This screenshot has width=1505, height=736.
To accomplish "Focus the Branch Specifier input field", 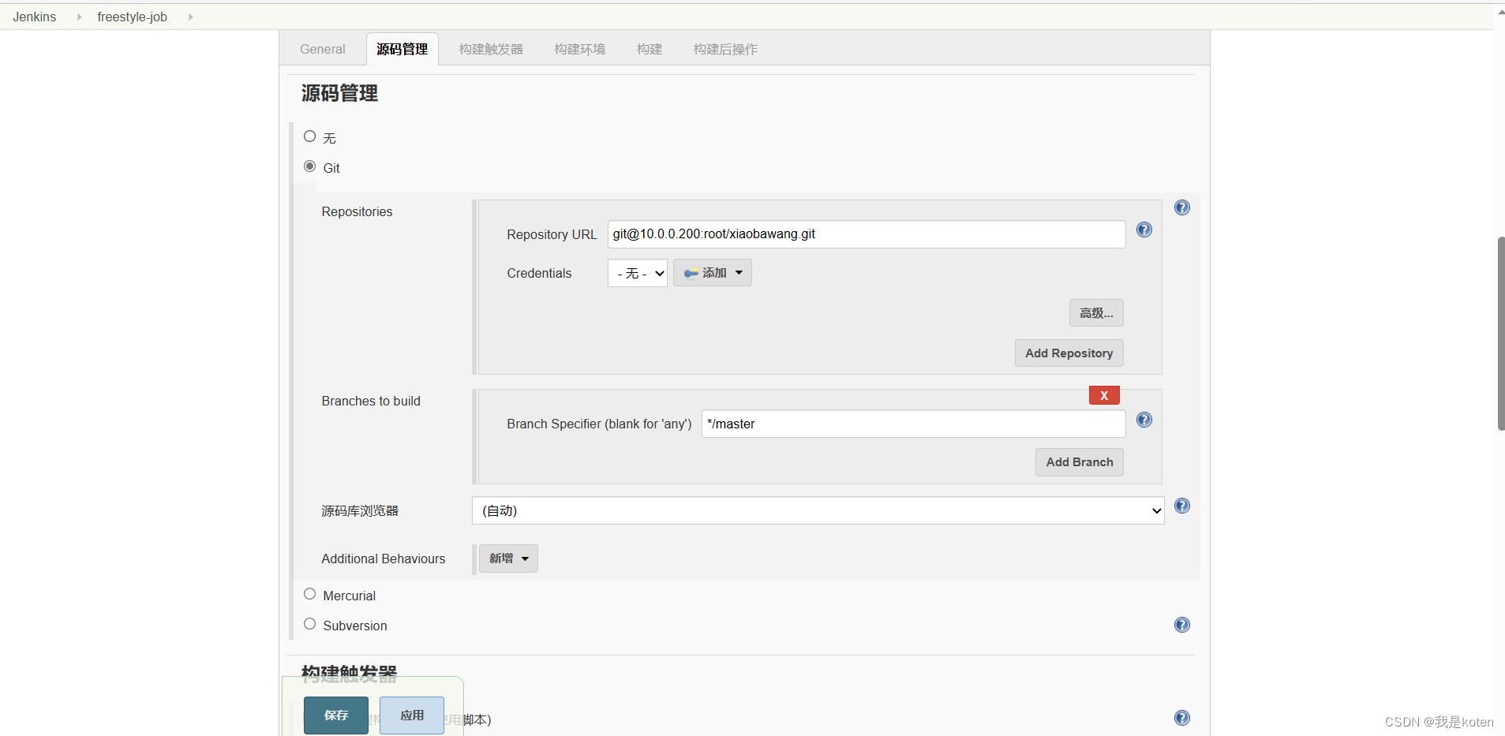I will pyautogui.click(x=913, y=424).
